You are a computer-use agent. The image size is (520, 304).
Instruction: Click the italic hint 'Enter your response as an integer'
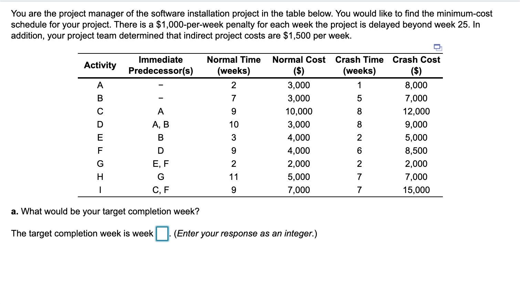click(245, 233)
